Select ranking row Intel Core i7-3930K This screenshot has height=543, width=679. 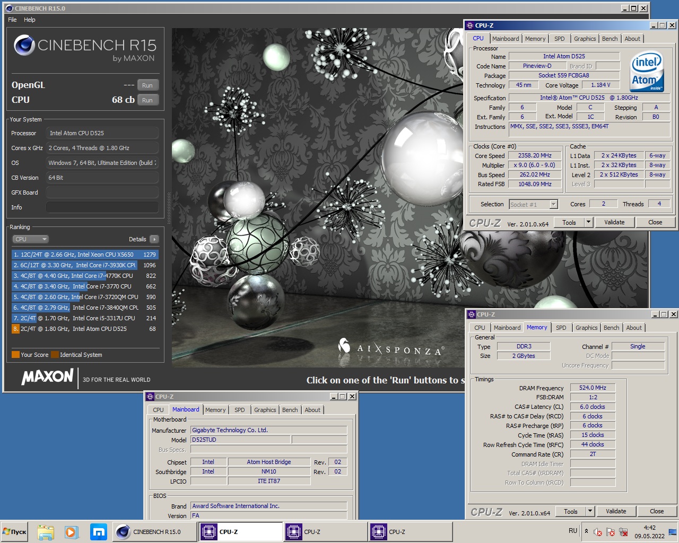point(85,265)
